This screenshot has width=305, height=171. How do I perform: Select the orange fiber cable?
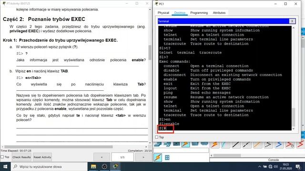(x=257, y=145)
